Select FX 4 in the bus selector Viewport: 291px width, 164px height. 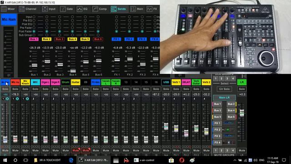[217, 143]
